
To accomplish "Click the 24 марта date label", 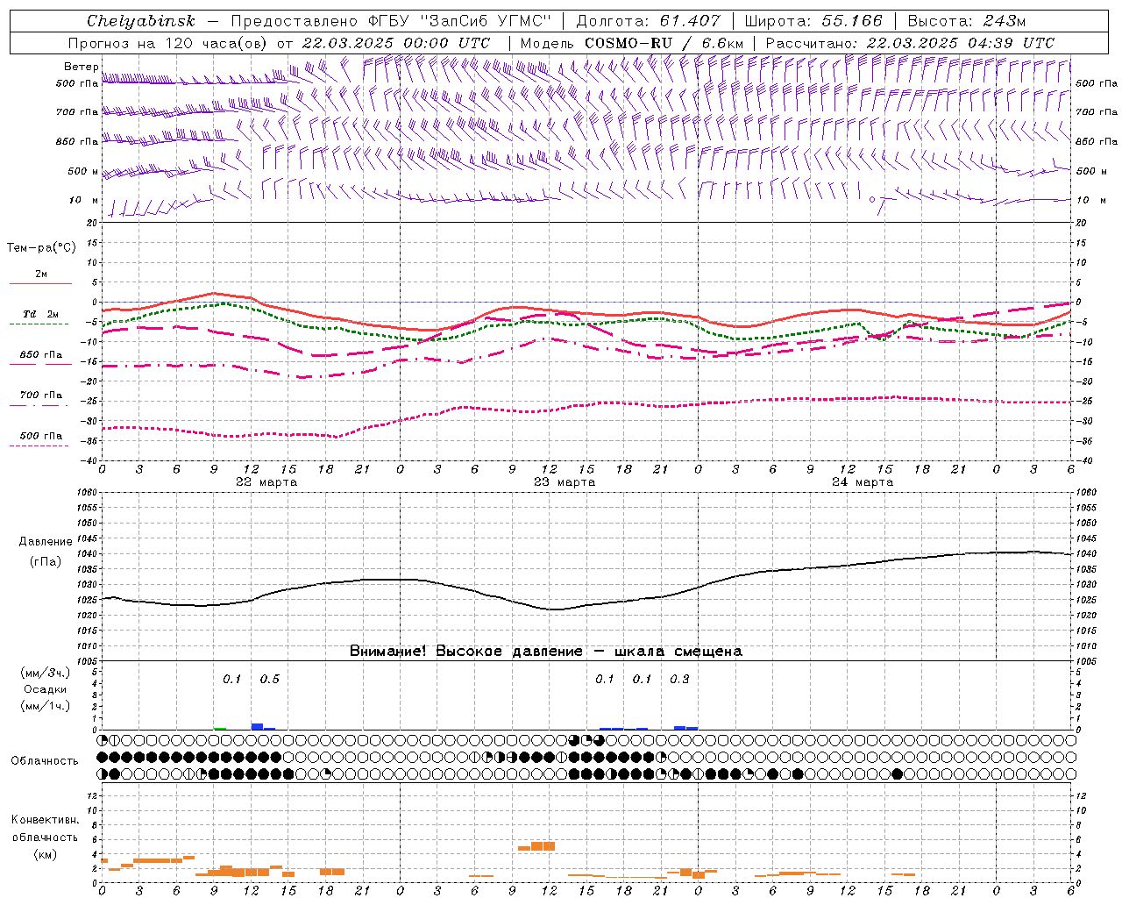I will (863, 482).
